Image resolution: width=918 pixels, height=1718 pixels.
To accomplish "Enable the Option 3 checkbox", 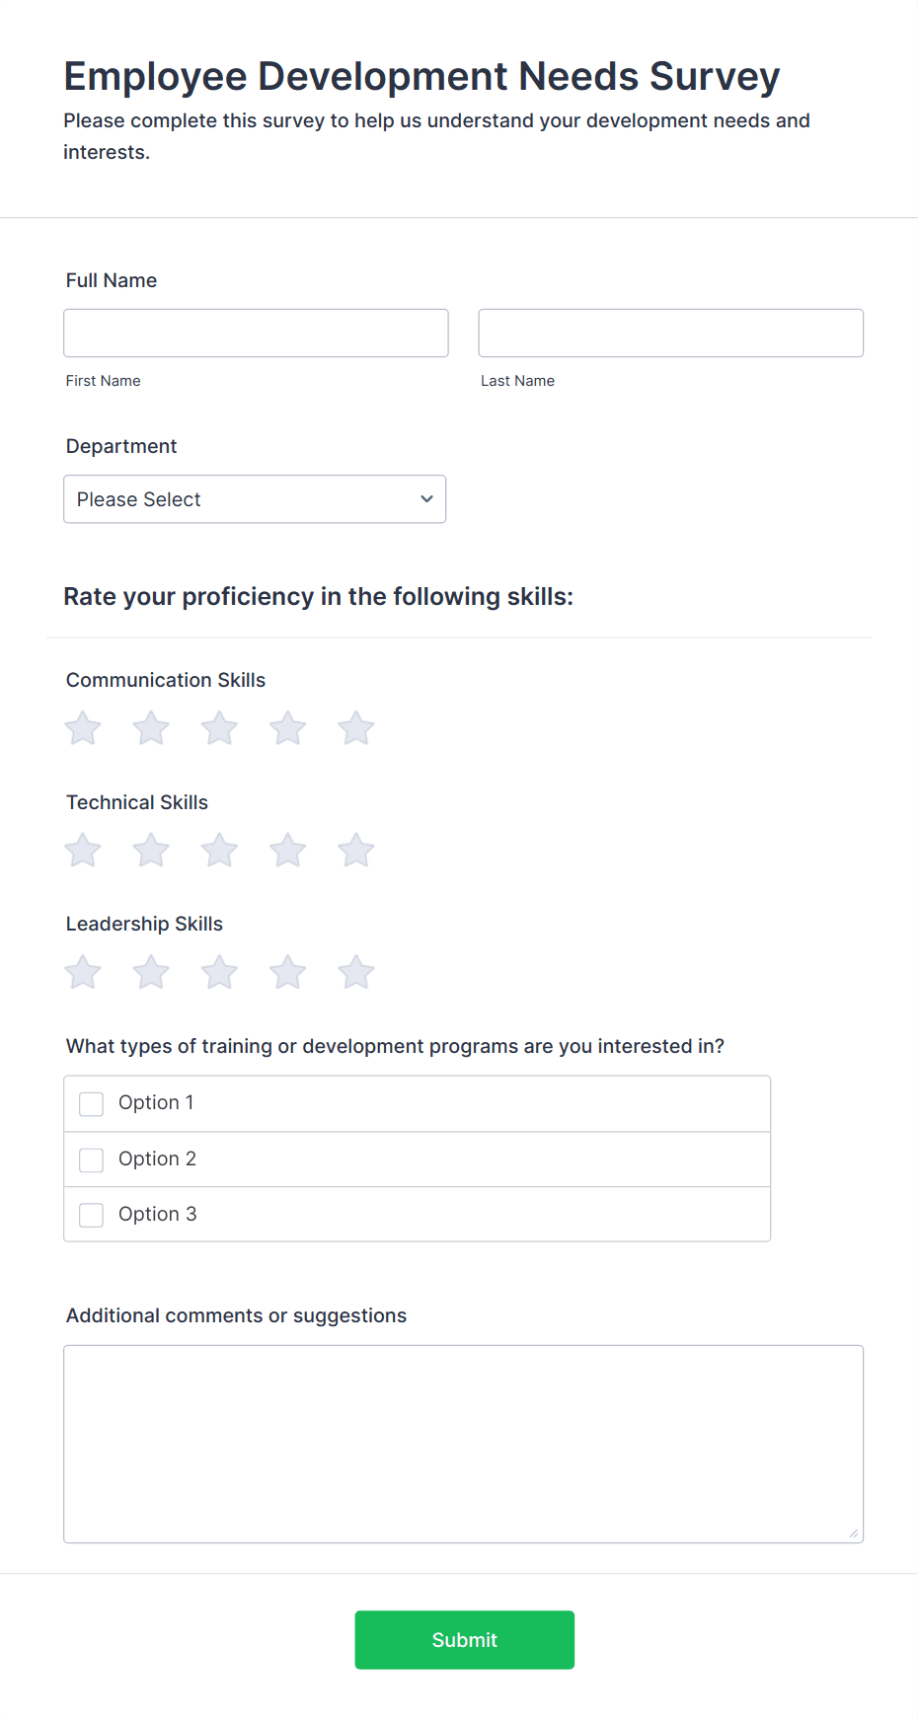I will pos(91,1214).
